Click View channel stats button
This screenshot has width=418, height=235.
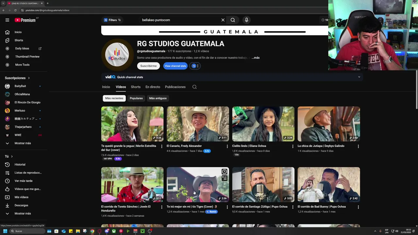pyautogui.click(x=175, y=66)
